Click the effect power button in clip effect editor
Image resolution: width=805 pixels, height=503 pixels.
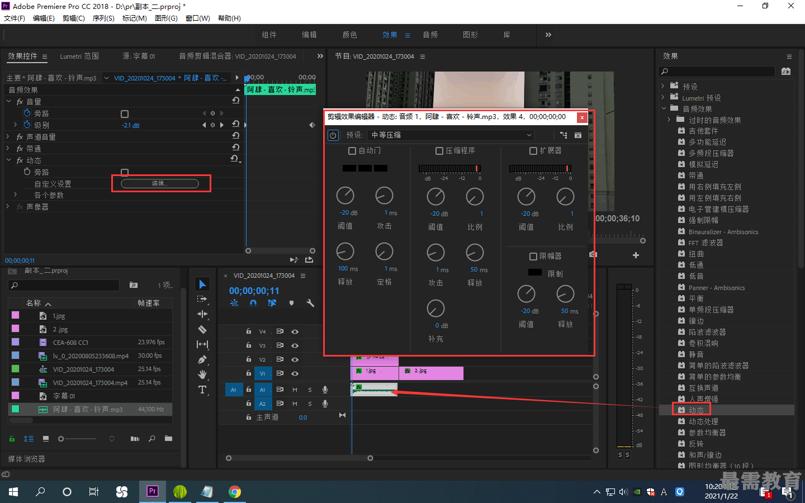tap(333, 135)
